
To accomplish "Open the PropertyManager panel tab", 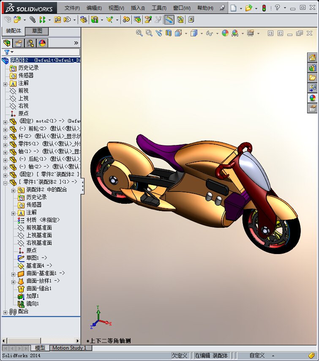I will point(19,43).
